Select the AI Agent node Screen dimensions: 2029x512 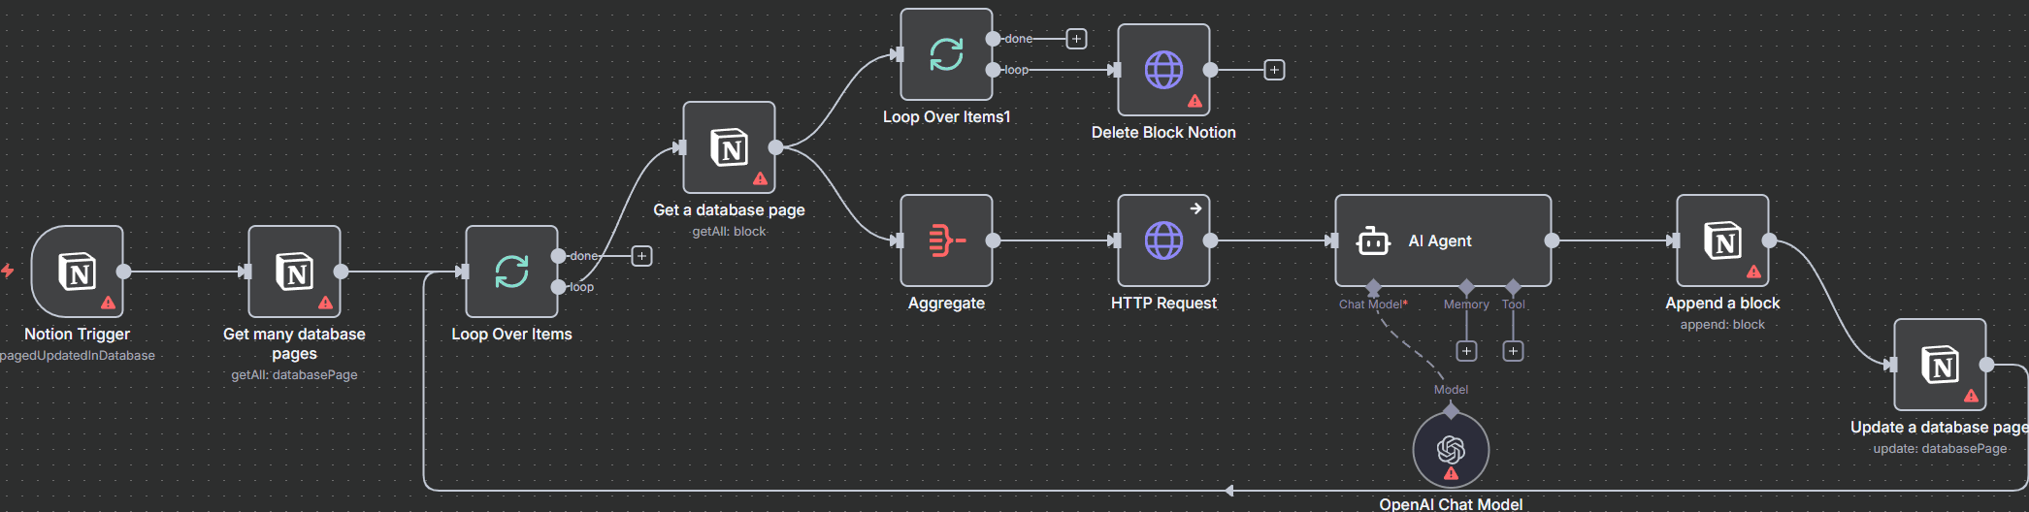tap(1442, 240)
